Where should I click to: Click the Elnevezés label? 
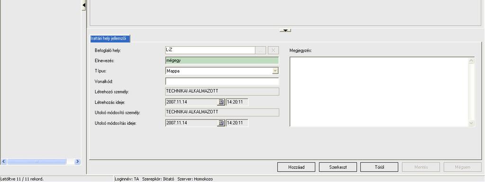105,61
